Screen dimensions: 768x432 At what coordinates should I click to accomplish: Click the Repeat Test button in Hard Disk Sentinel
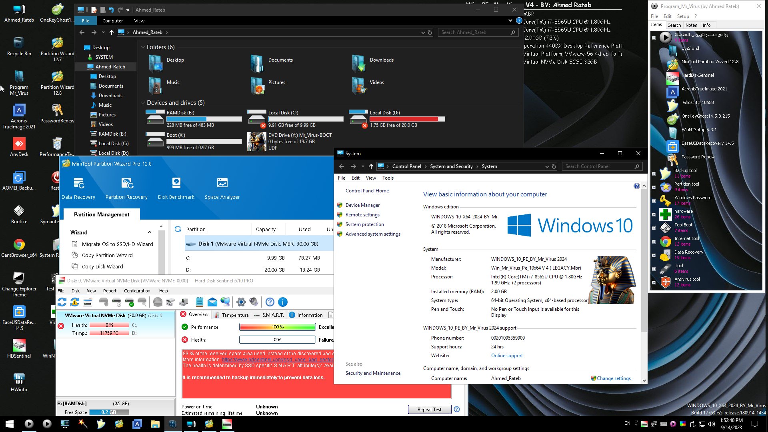(430, 409)
